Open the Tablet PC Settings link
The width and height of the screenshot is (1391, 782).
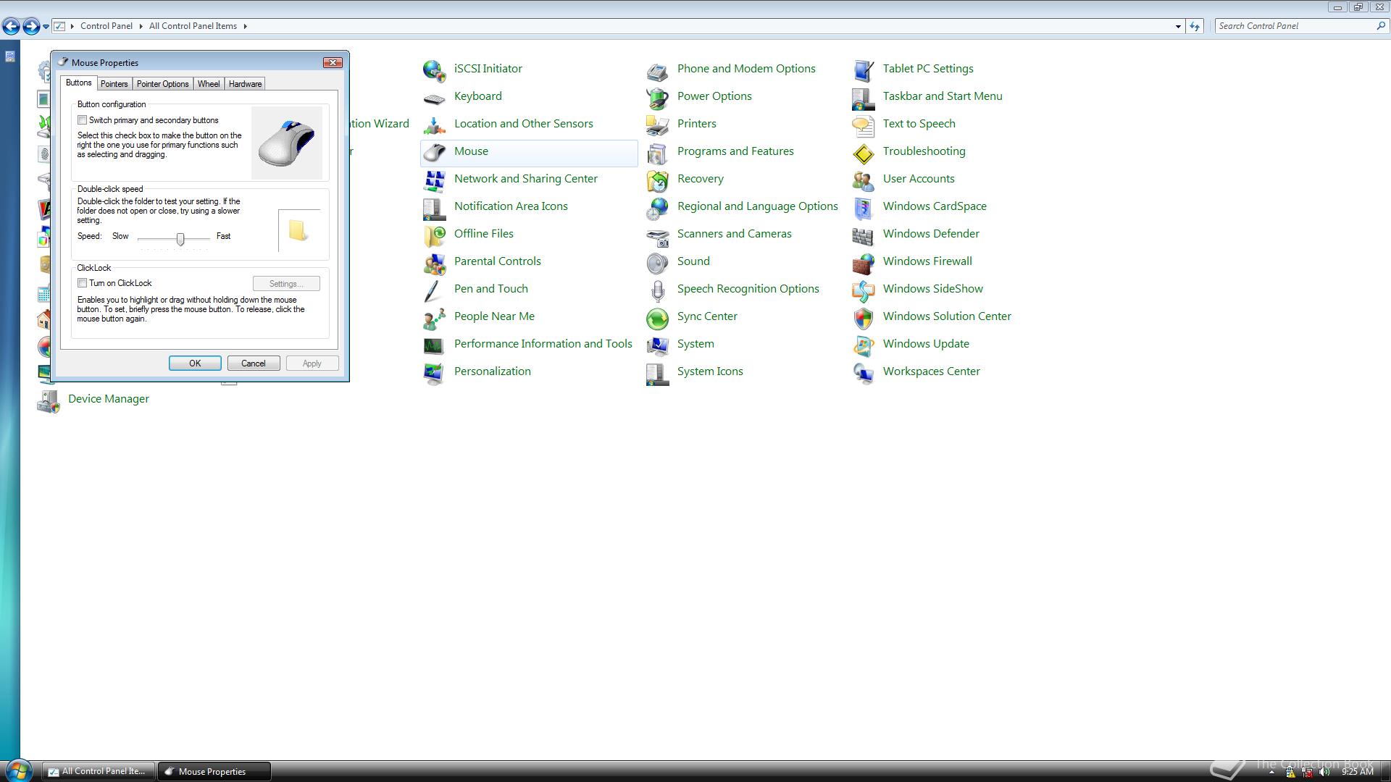point(928,69)
